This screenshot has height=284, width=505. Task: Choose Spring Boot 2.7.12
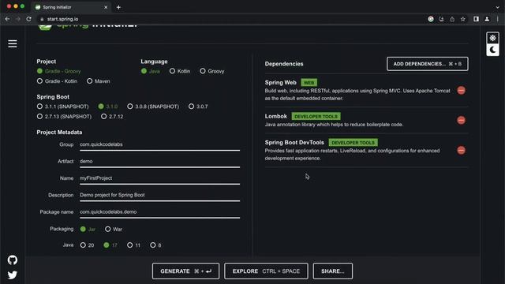point(112,116)
